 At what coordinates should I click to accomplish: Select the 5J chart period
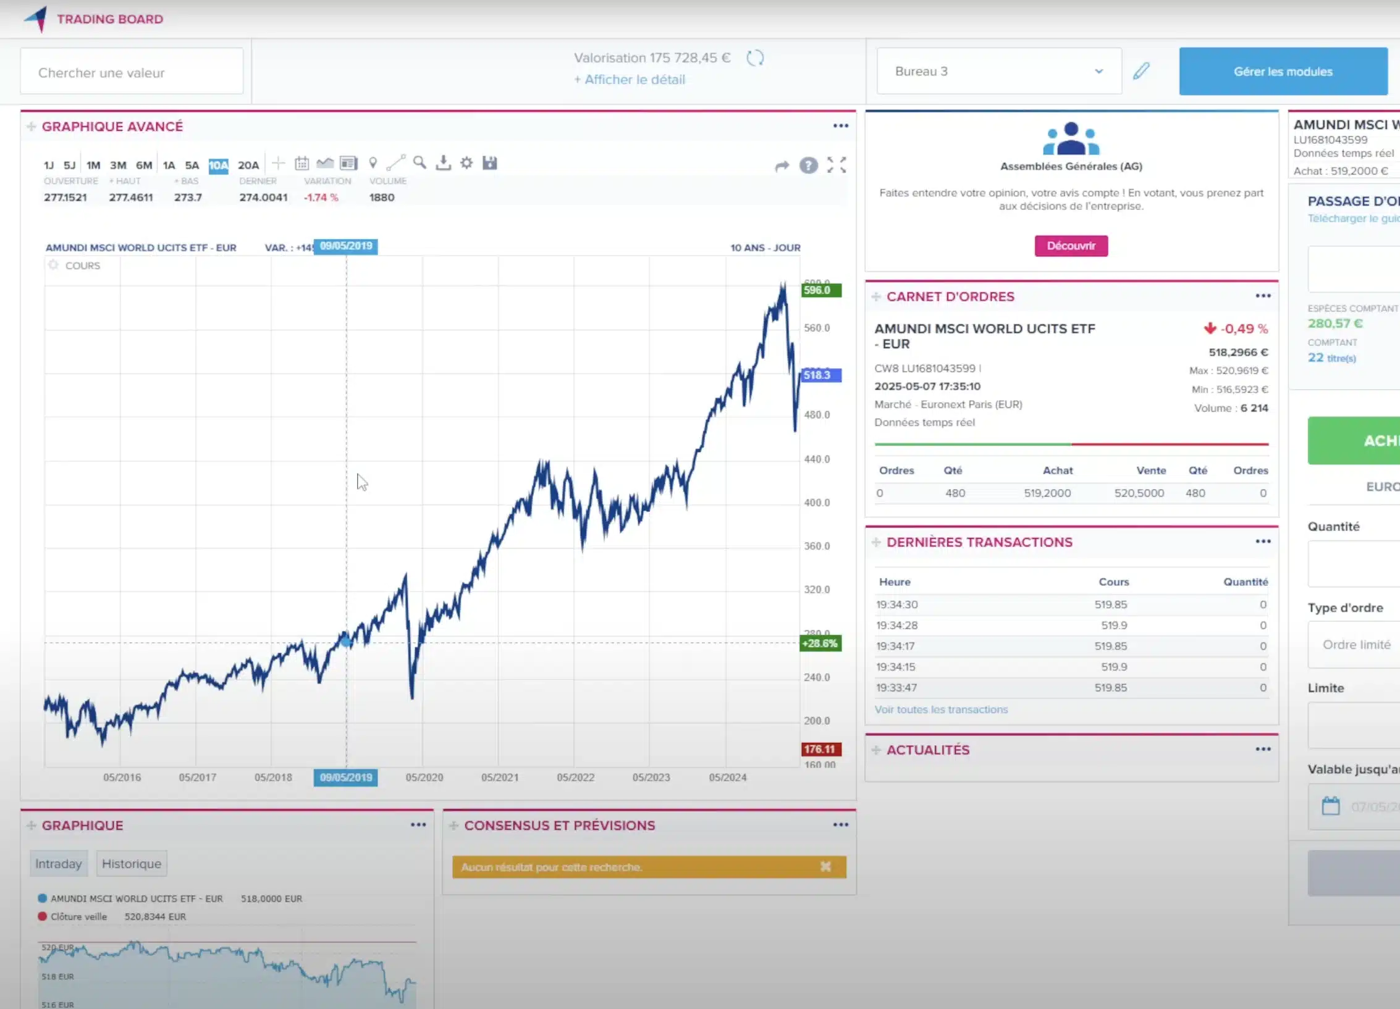click(x=69, y=165)
